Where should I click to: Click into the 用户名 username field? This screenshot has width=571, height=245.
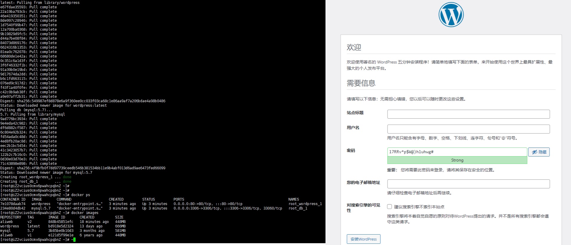pyautogui.click(x=468, y=129)
